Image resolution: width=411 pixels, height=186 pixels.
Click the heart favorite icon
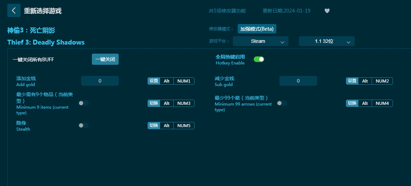(327, 11)
